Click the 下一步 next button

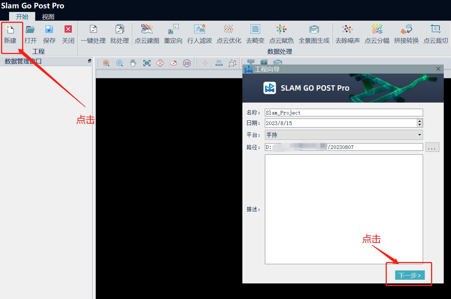coord(410,275)
